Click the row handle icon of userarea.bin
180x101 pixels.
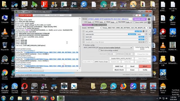coord(84,34)
